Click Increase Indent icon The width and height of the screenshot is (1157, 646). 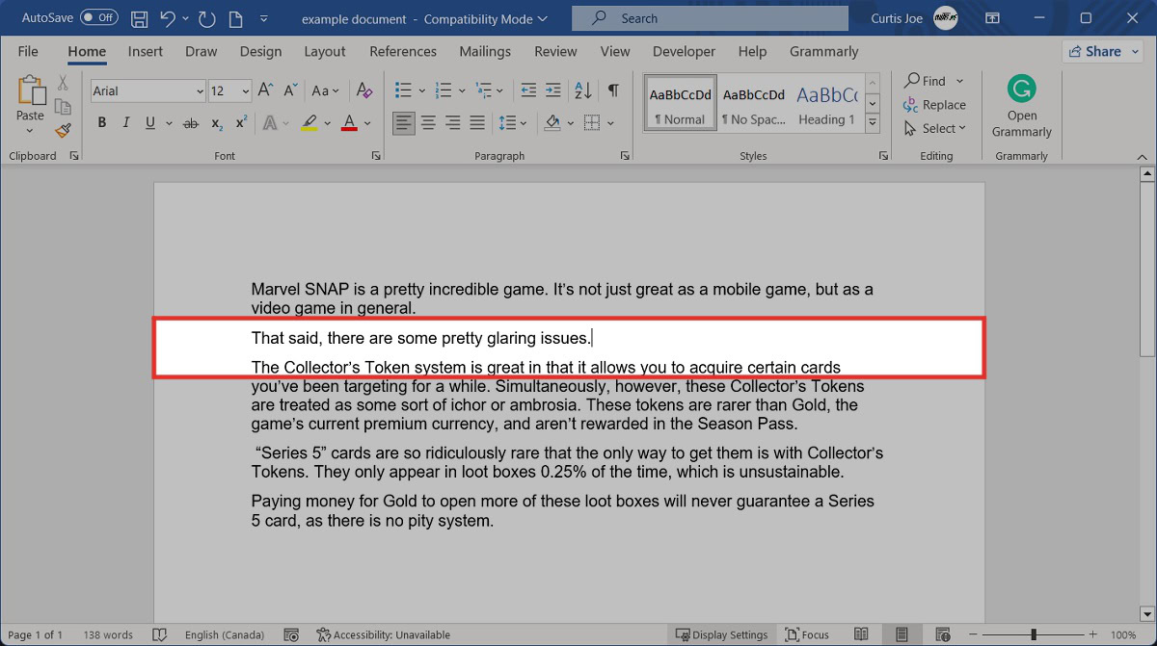(553, 90)
